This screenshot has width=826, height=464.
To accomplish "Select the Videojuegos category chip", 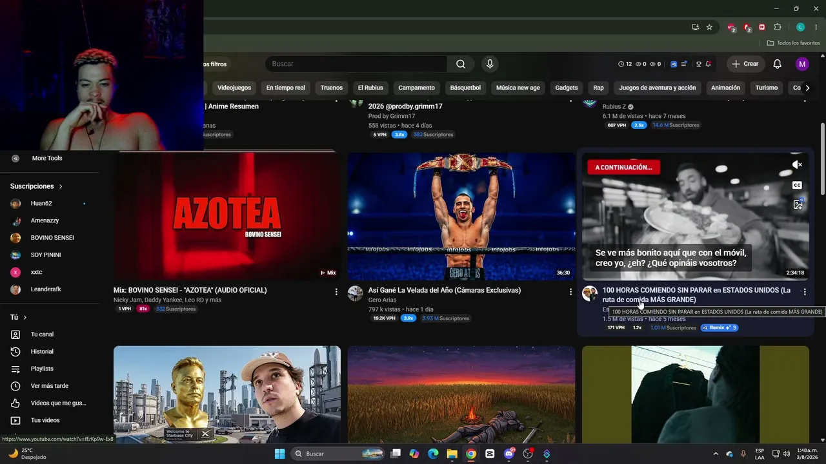I will (x=234, y=88).
